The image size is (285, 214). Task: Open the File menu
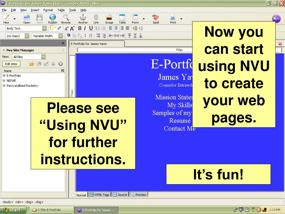(x=4, y=10)
